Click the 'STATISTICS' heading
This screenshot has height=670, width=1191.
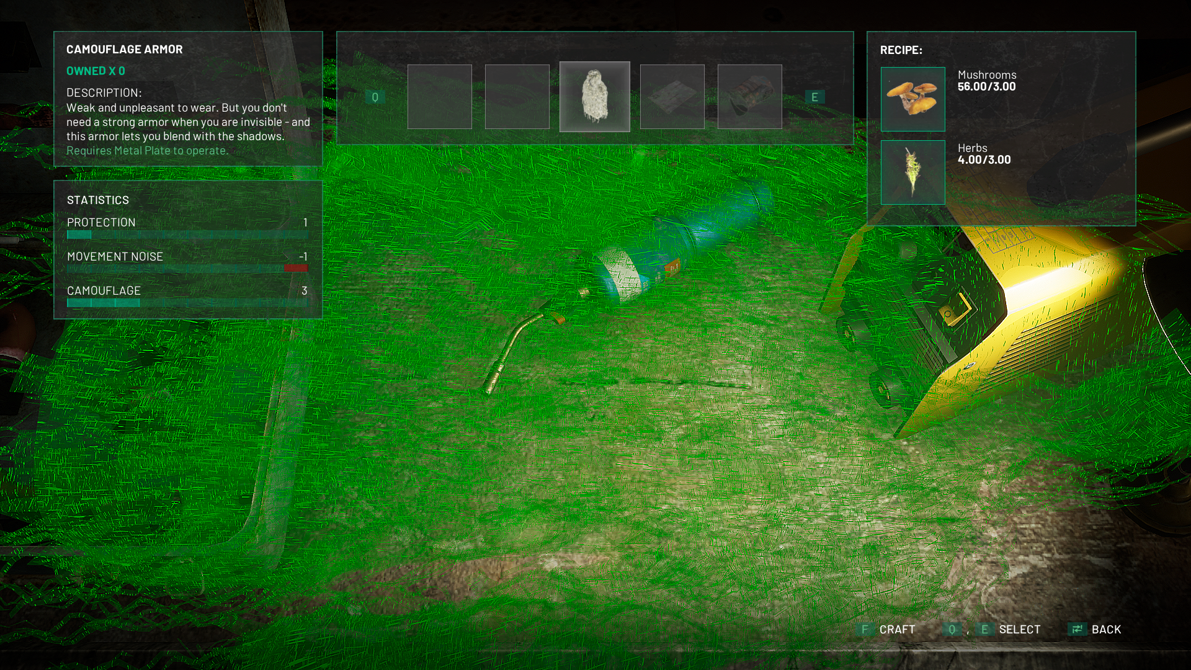(x=98, y=200)
